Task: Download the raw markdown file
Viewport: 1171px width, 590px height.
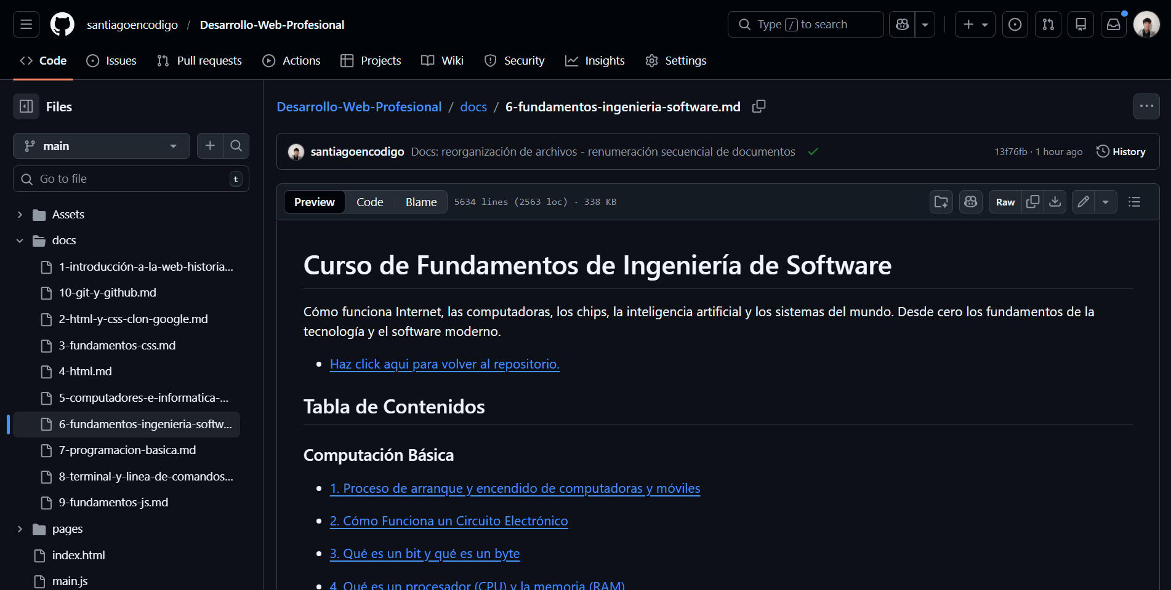Action: pos(1055,202)
